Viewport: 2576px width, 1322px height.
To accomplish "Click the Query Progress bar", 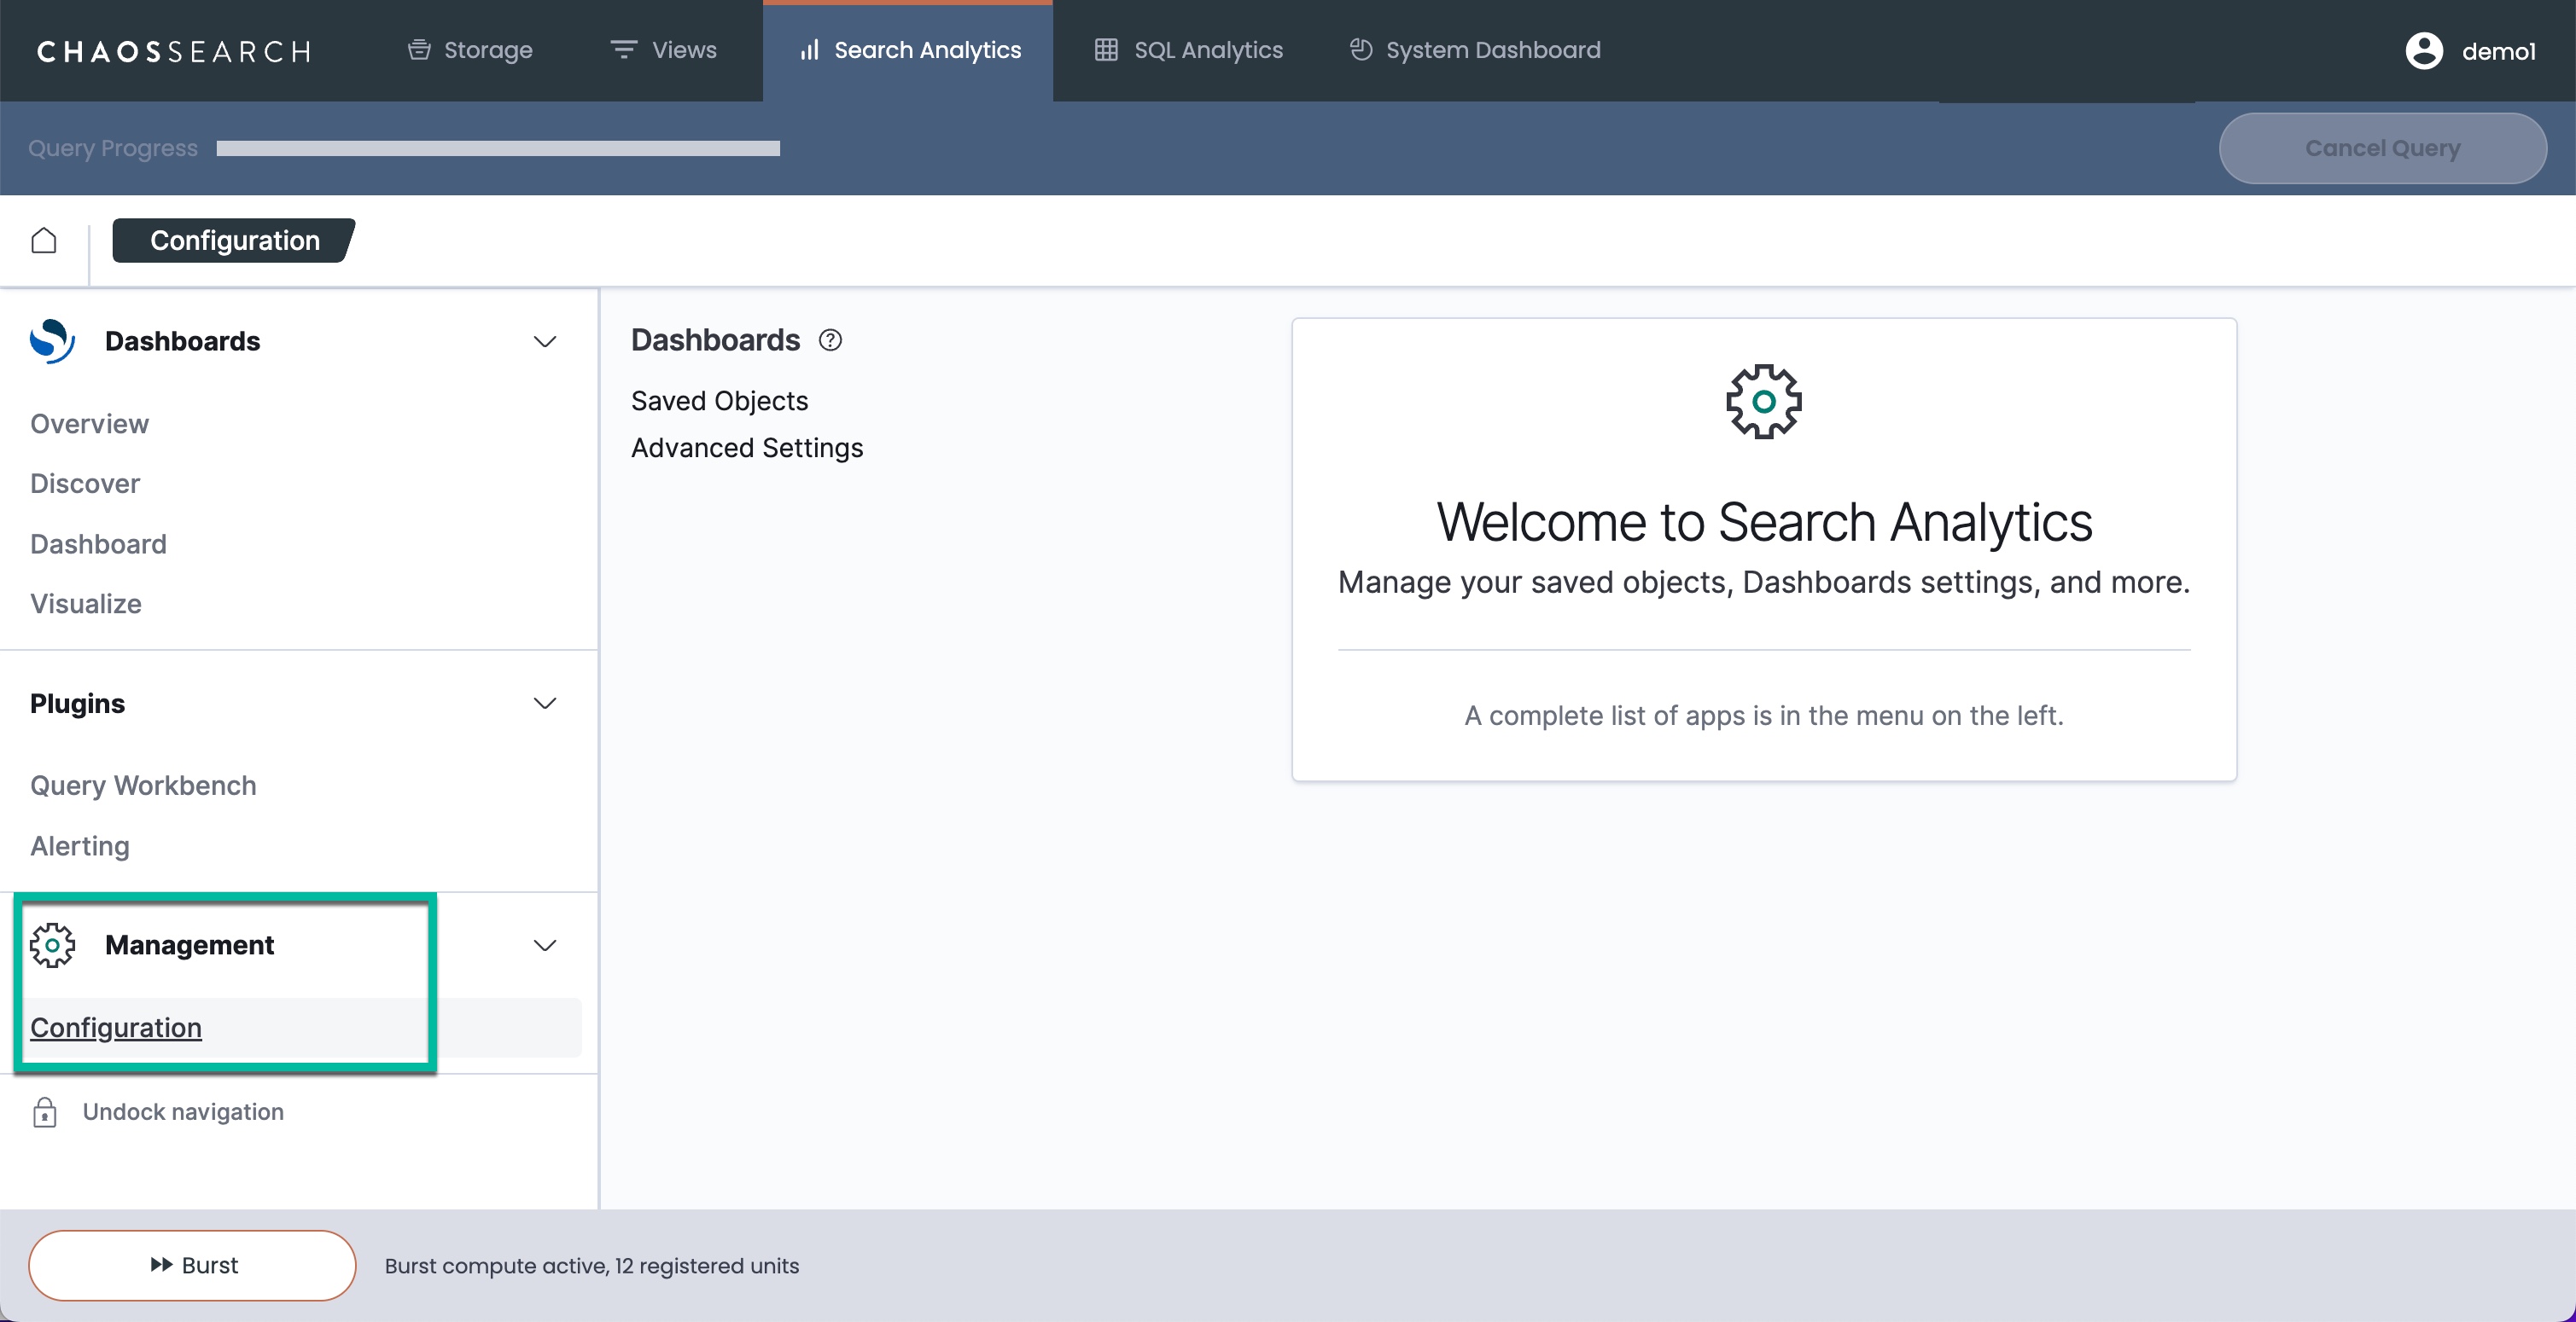I will click(498, 148).
